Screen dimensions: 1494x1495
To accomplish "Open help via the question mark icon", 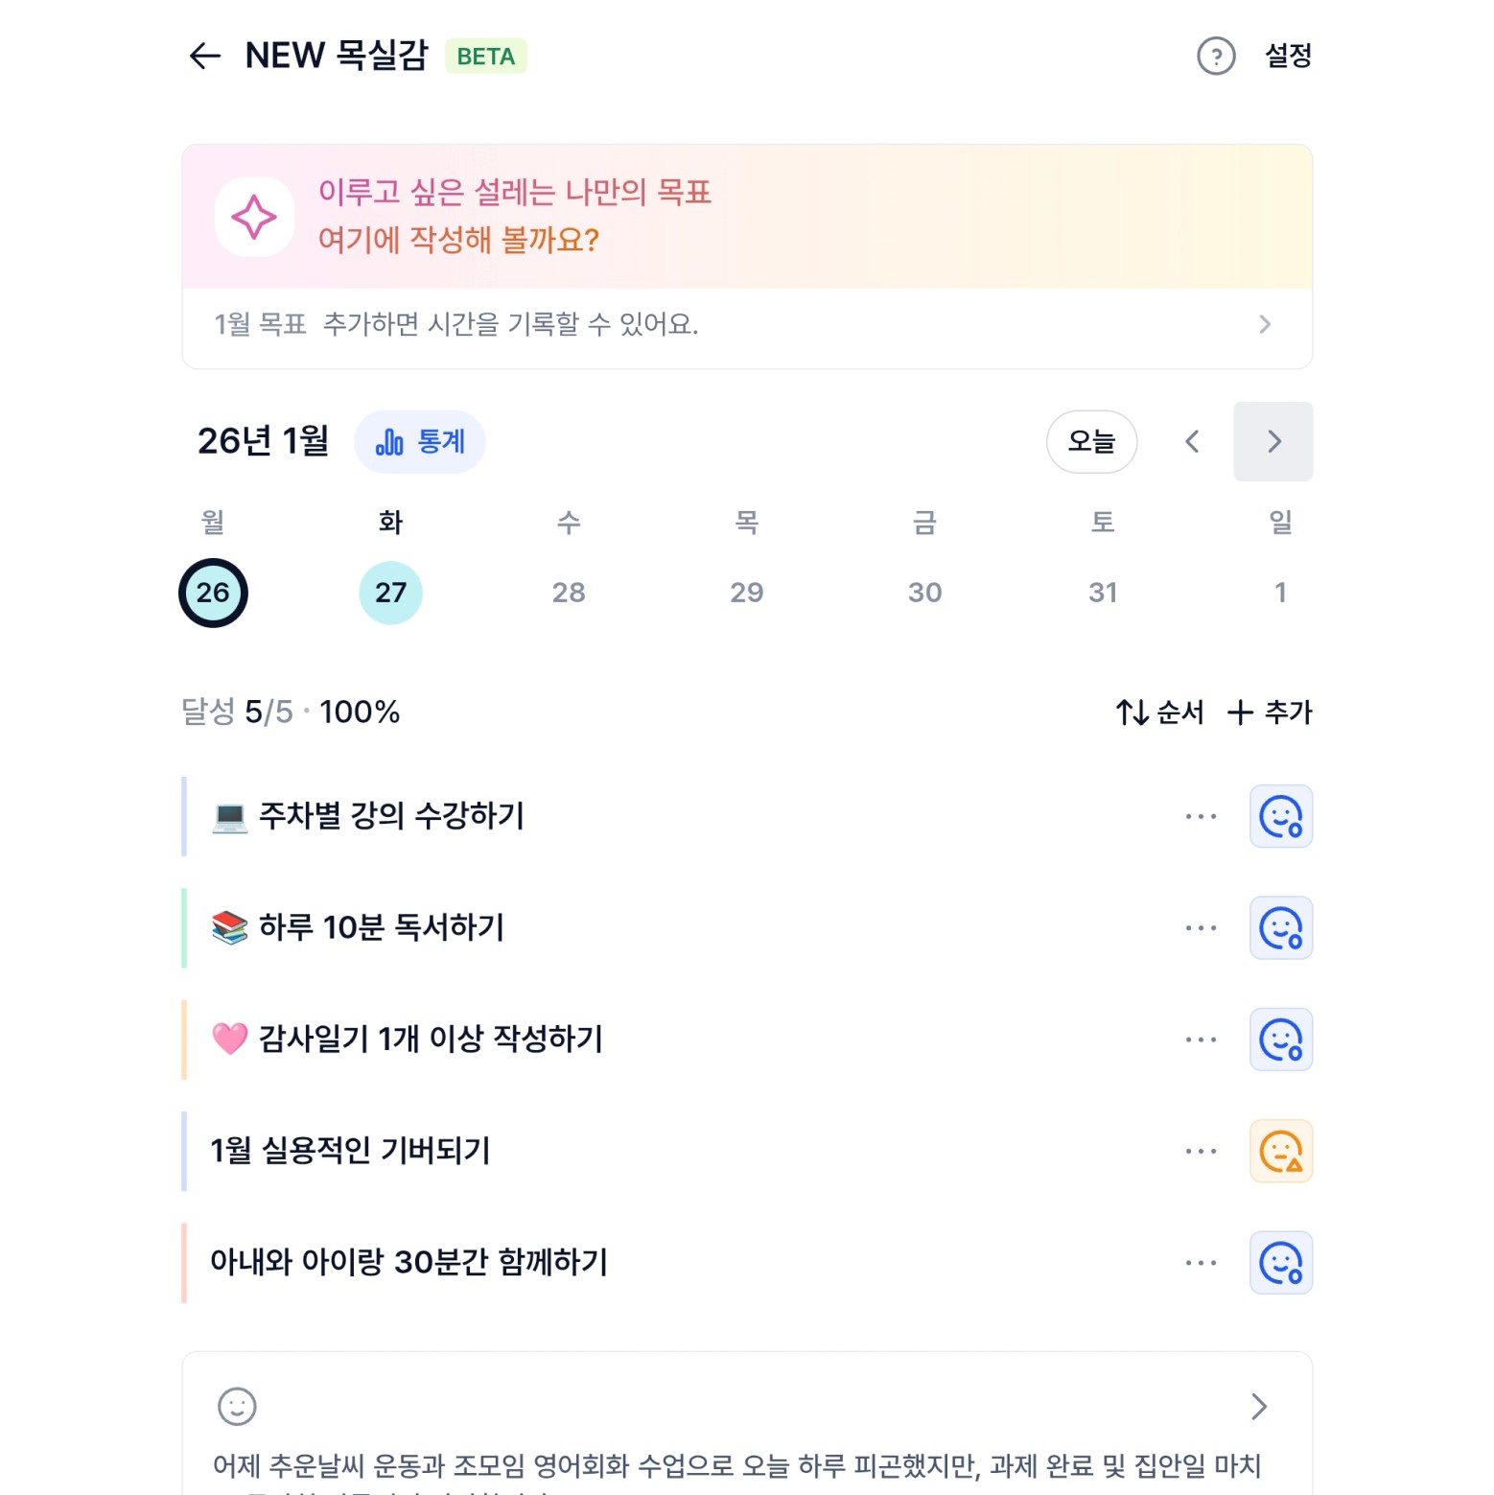I will (x=1215, y=56).
